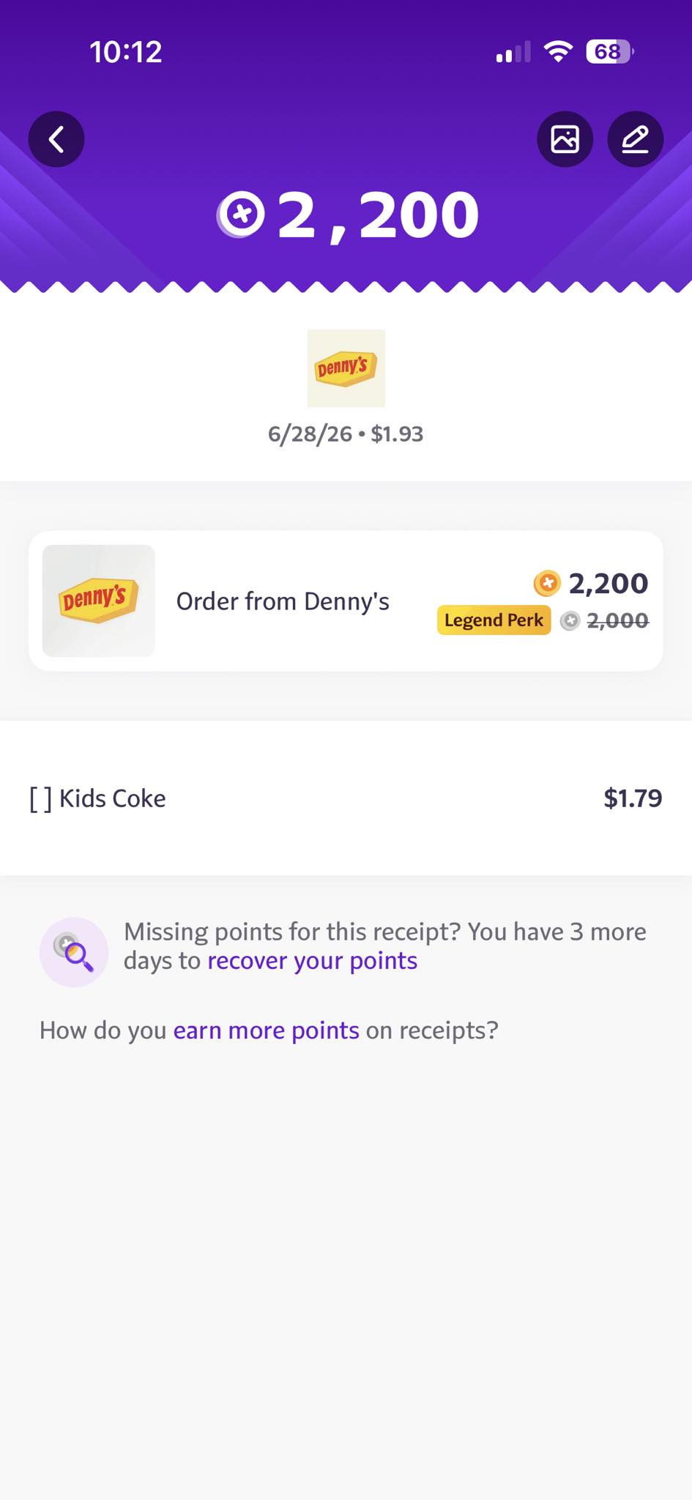Open the receipt image viewer icon
Viewport: 692px width, 1500px height.
pyautogui.click(x=565, y=139)
